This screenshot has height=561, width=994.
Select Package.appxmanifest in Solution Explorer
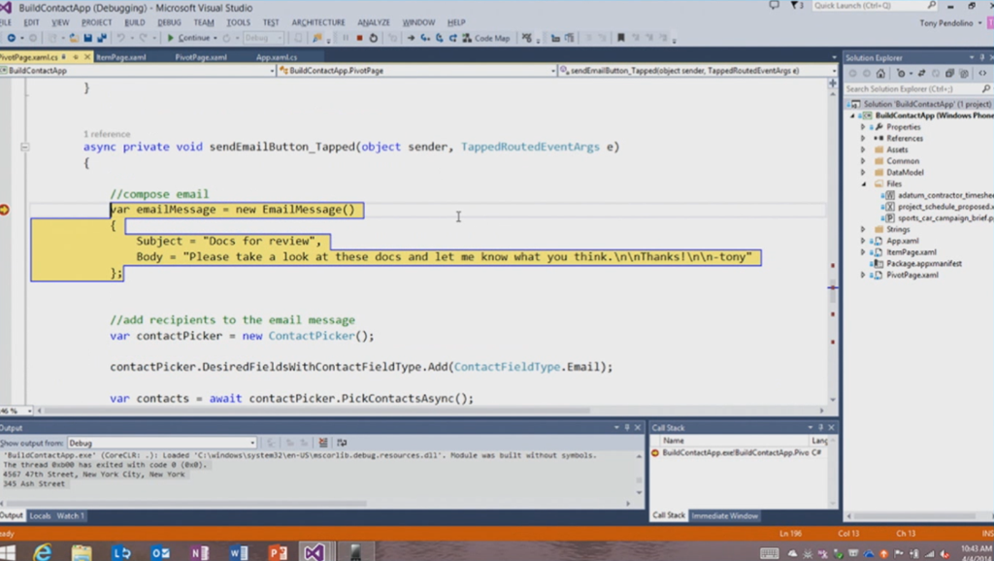924,264
